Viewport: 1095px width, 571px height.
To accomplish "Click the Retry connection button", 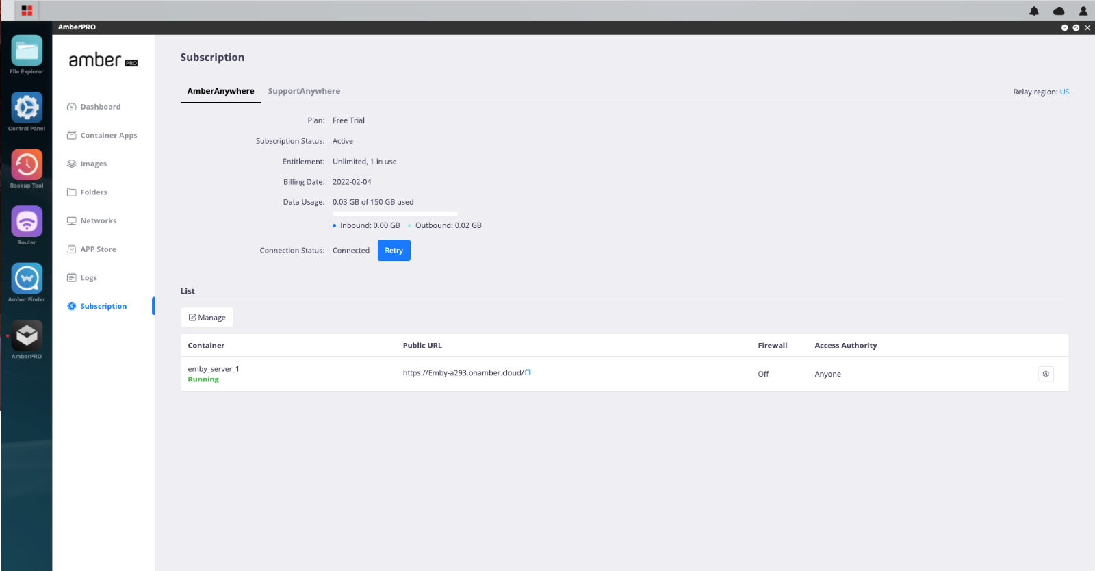I will [394, 251].
